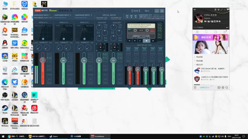Open Microsoft Edge desktop icon
Screen dimensions: 248x139
coord(5,84)
